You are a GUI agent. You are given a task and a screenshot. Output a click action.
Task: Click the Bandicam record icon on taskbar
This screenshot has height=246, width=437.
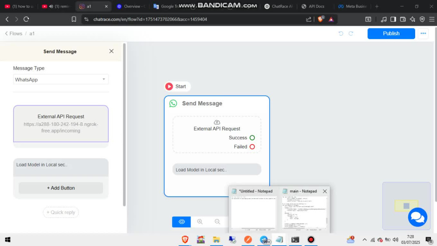(311, 239)
